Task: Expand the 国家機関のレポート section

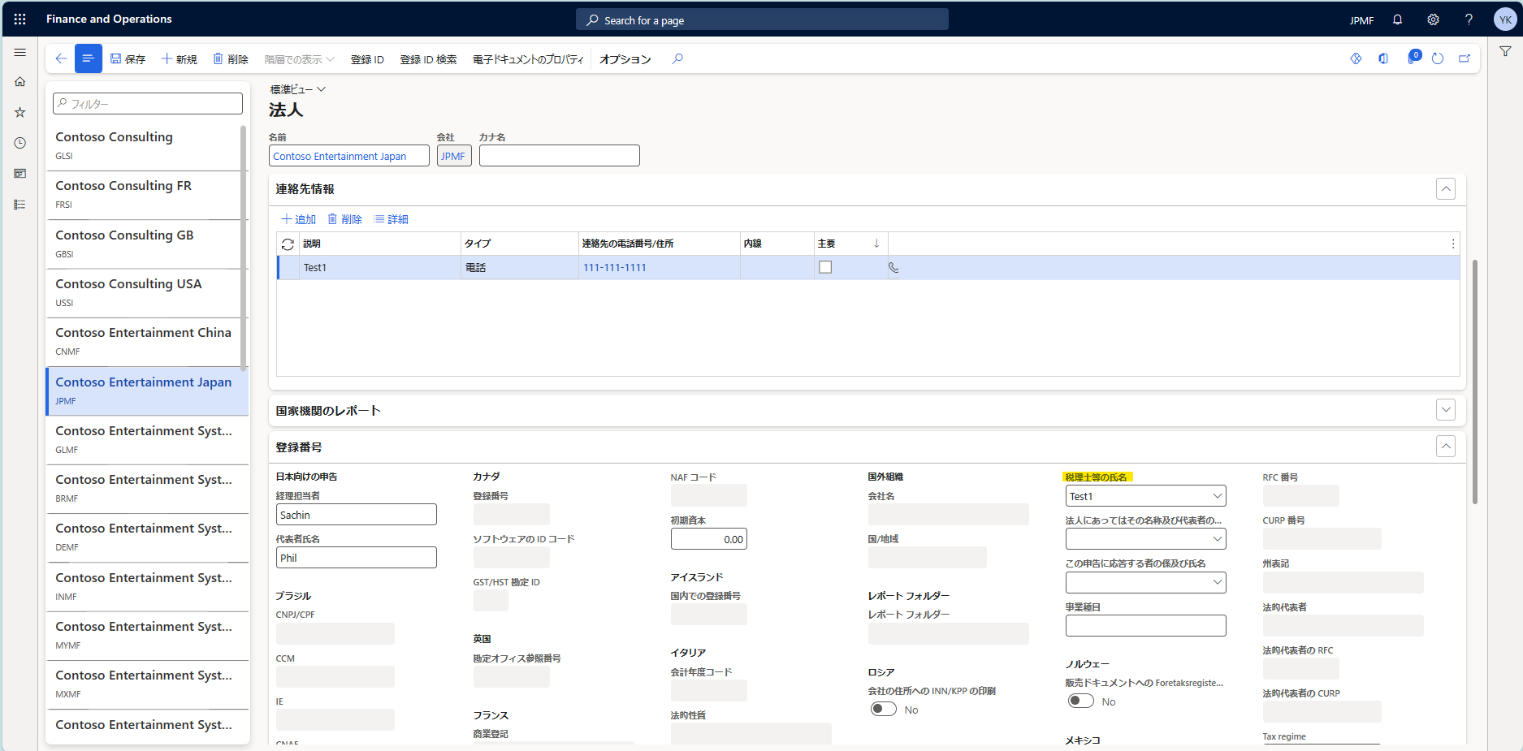Action: (1446, 410)
